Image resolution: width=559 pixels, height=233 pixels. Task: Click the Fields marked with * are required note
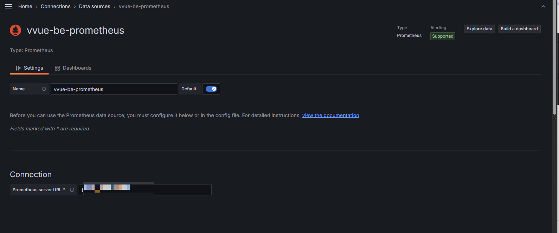[50, 129]
